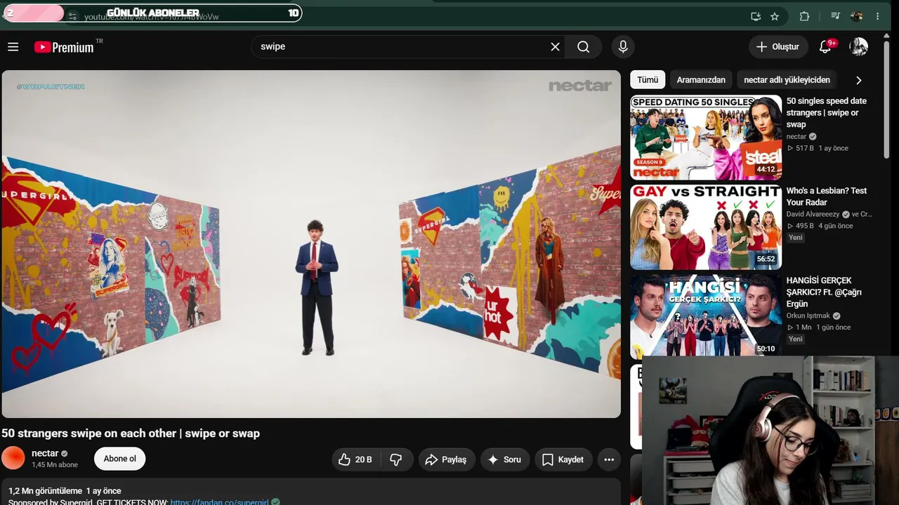Open 'HANGİSİ GERÇEK ŞARKICI? Ft. @Çağrı Ergün' title
Viewport: 899px width, 505px height.
pos(824,292)
